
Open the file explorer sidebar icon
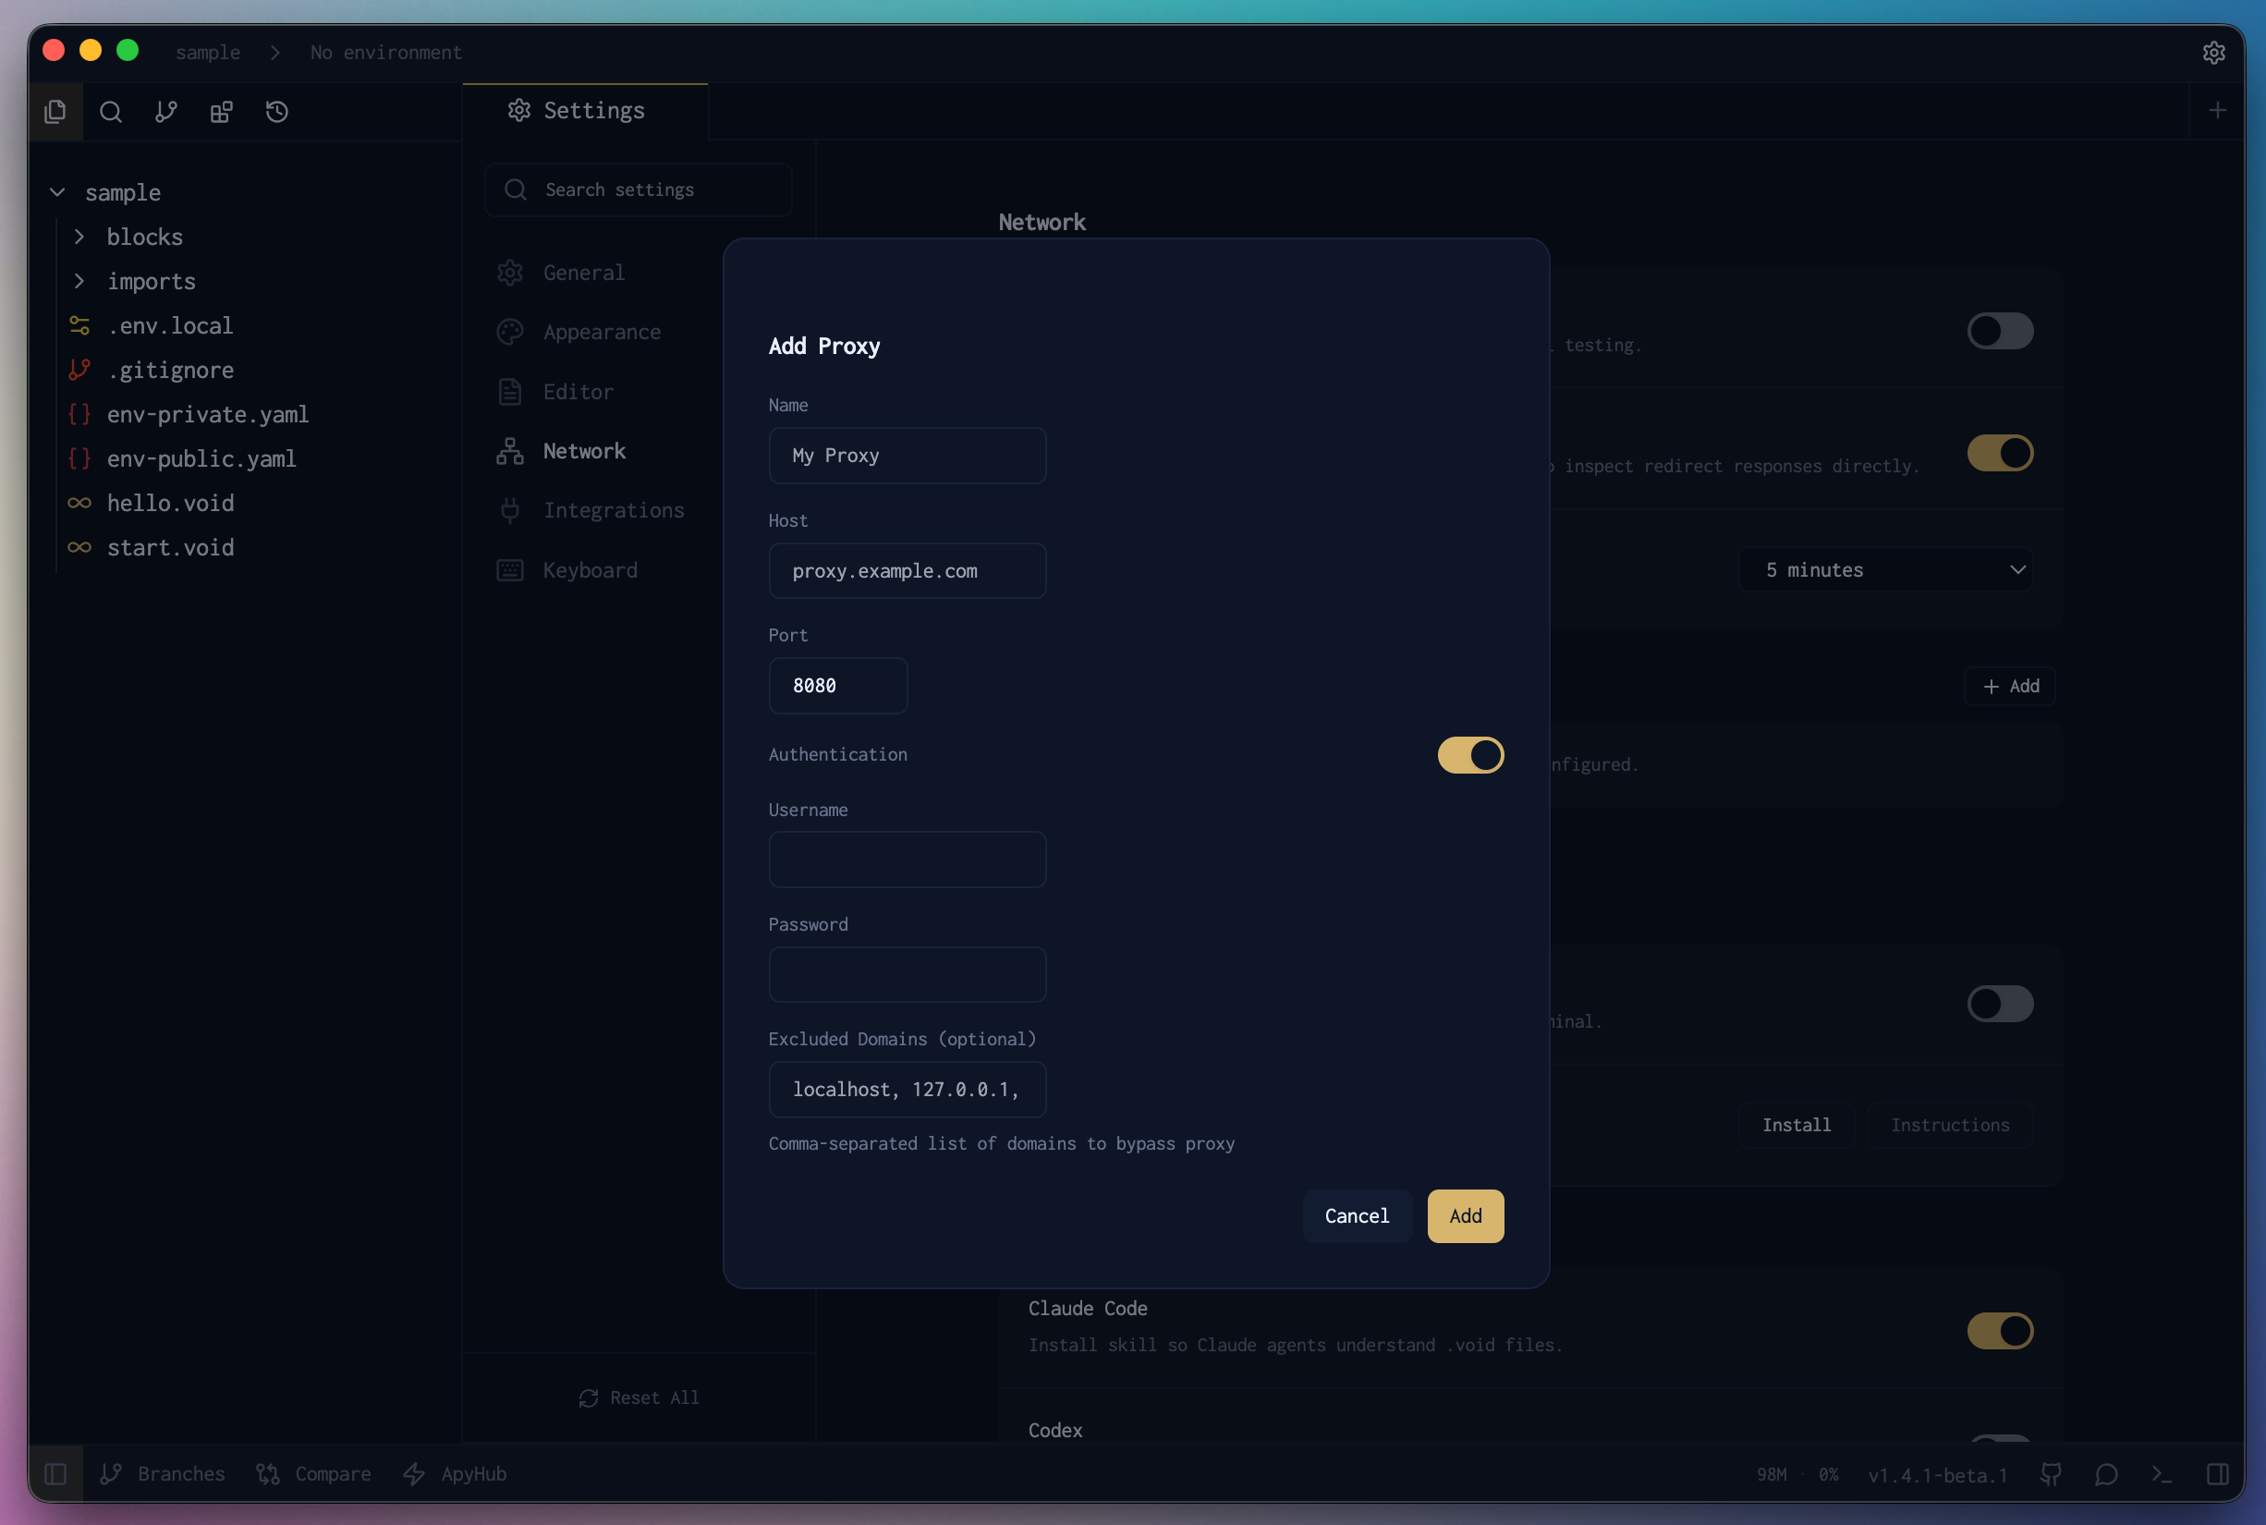[55, 111]
